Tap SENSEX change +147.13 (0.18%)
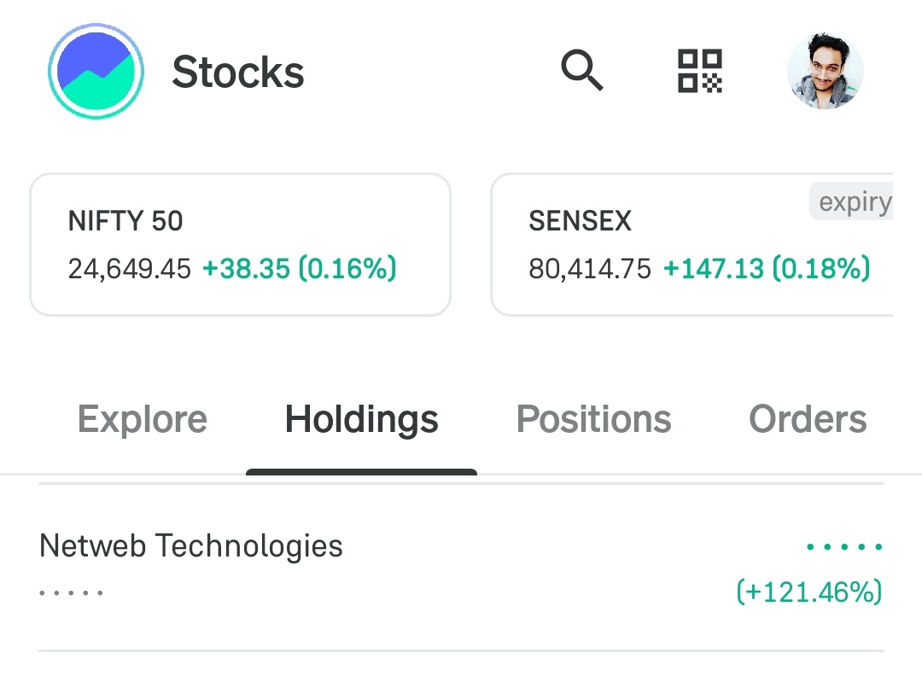 pos(767,269)
